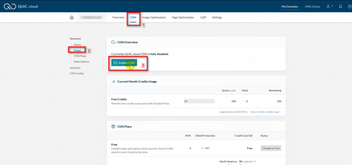
Task: Click the 'Quota credits' column header
Action: tap(229, 90)
